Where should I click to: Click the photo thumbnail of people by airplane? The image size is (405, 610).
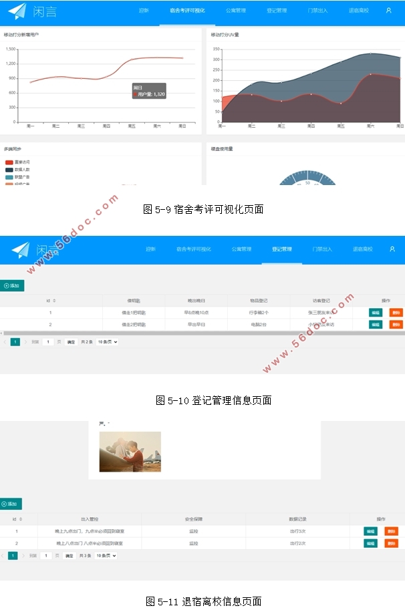click(130, 452)
